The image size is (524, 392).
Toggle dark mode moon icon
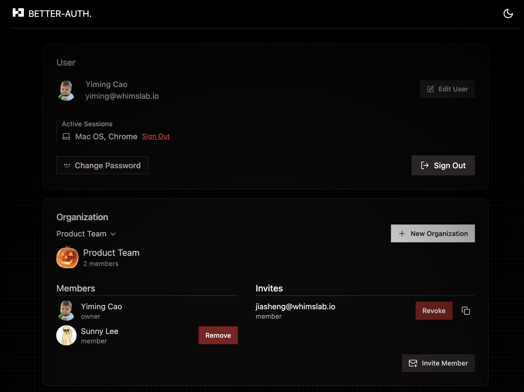[x=508, y=13]
